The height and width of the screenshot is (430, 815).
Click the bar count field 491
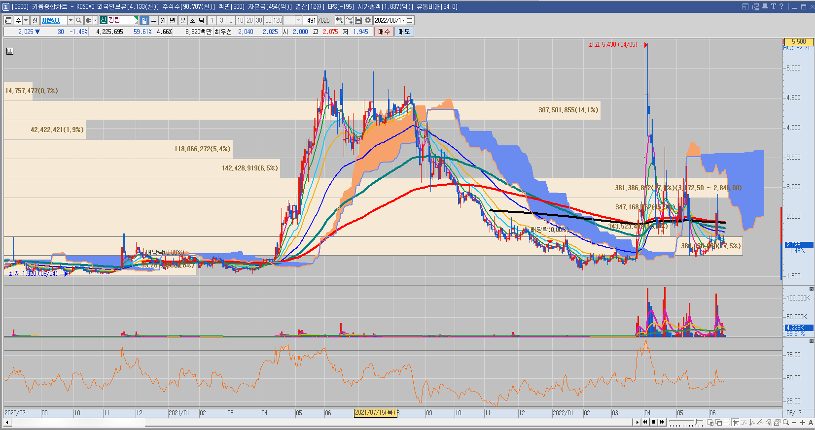point(311,20)
